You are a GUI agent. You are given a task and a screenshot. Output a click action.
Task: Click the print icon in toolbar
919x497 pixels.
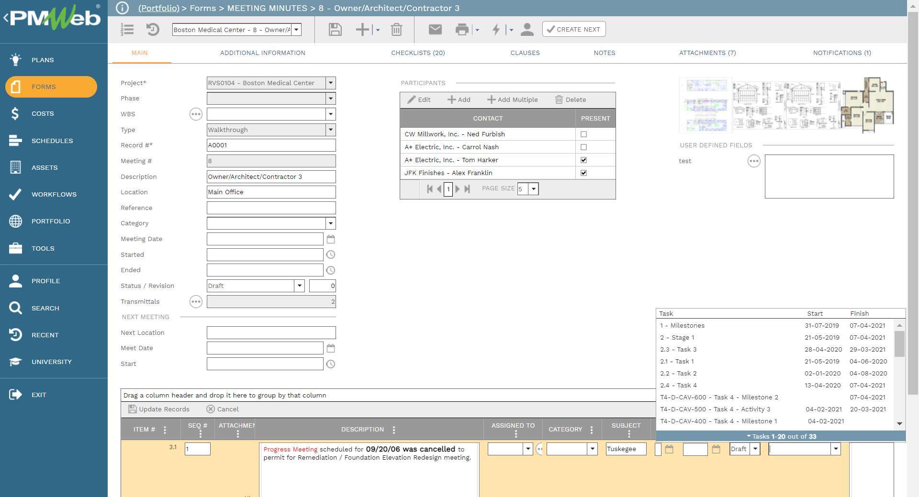click(x=462, y=30)
